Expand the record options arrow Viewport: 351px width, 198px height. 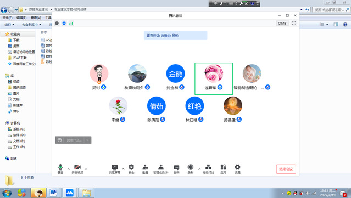tap(199, 169)
